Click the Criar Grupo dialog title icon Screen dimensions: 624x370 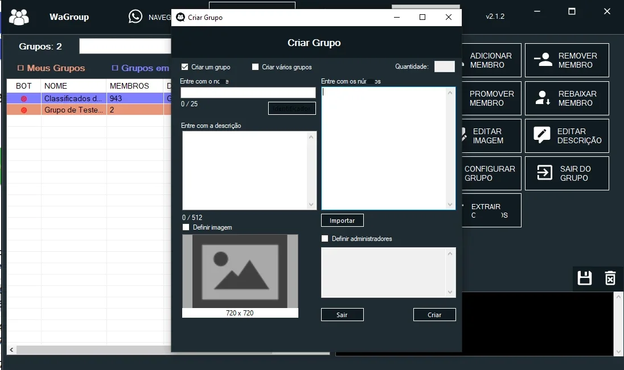[x=180, y=17]
